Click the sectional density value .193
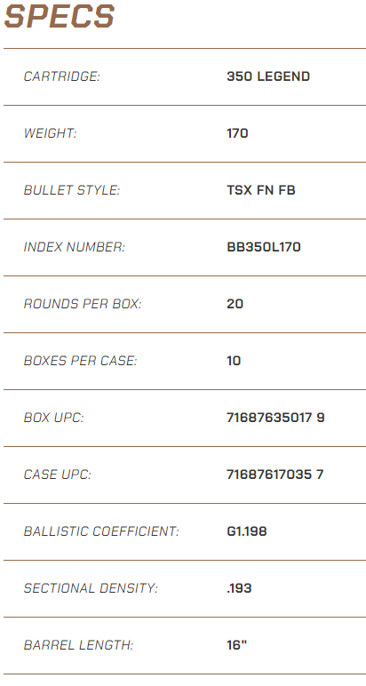This screenshot has height=686, width=366. (x=239, y=588)
